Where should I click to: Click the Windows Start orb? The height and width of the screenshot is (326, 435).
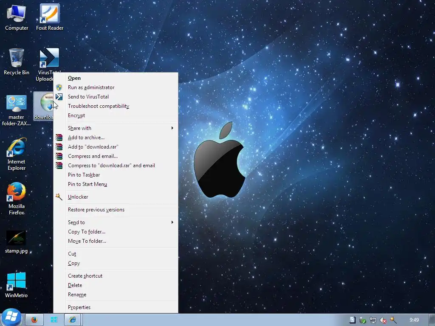click(x=11, y=318)
